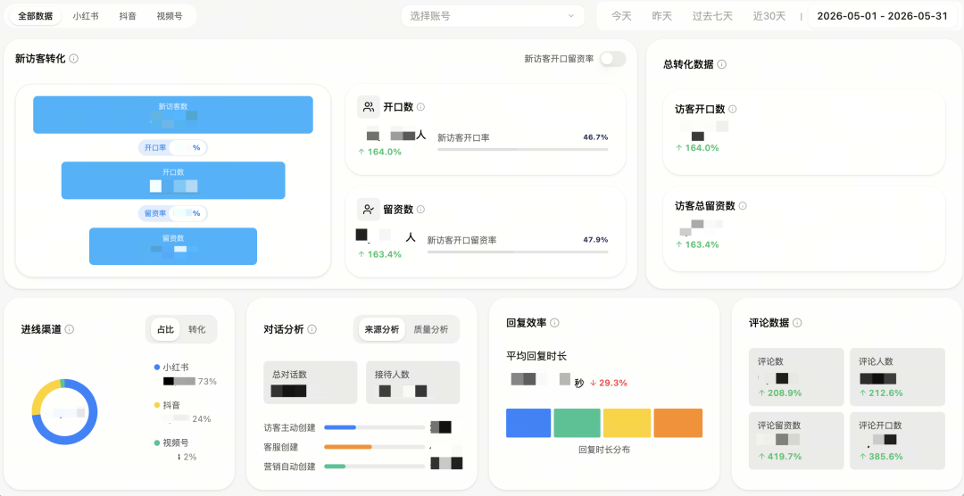The height and width of the screenshot is (496, 964).
Task: Click info icon next to 对话分析
Action: click(312, 329)
